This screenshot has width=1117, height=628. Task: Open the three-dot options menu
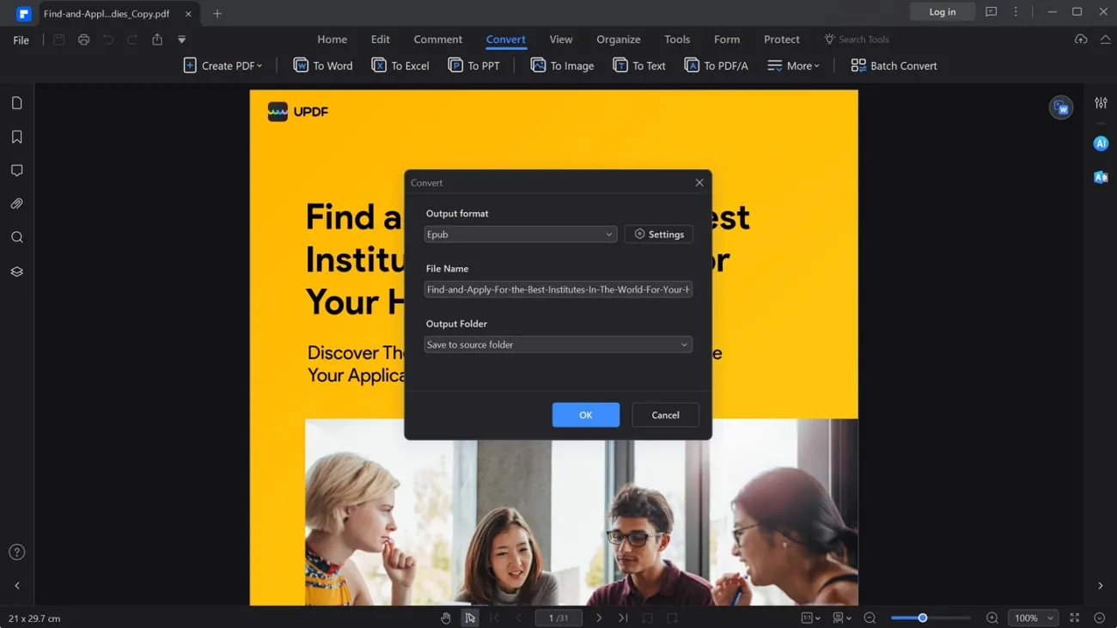coord(1016,12)
